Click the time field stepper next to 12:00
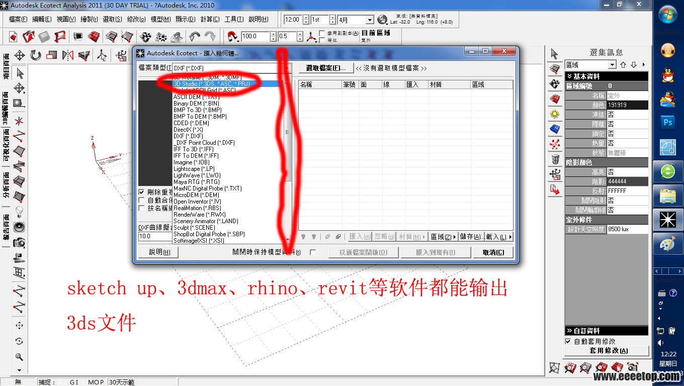 pyautogui.click(x=305, y=20)
